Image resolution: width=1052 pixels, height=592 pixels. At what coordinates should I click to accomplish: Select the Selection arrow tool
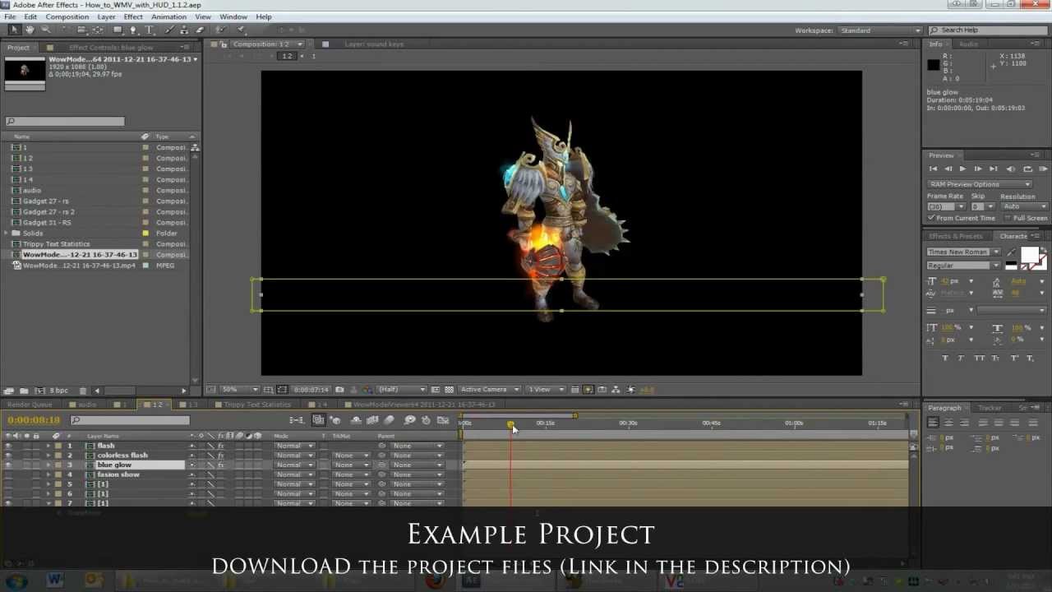tap(14, 30)
